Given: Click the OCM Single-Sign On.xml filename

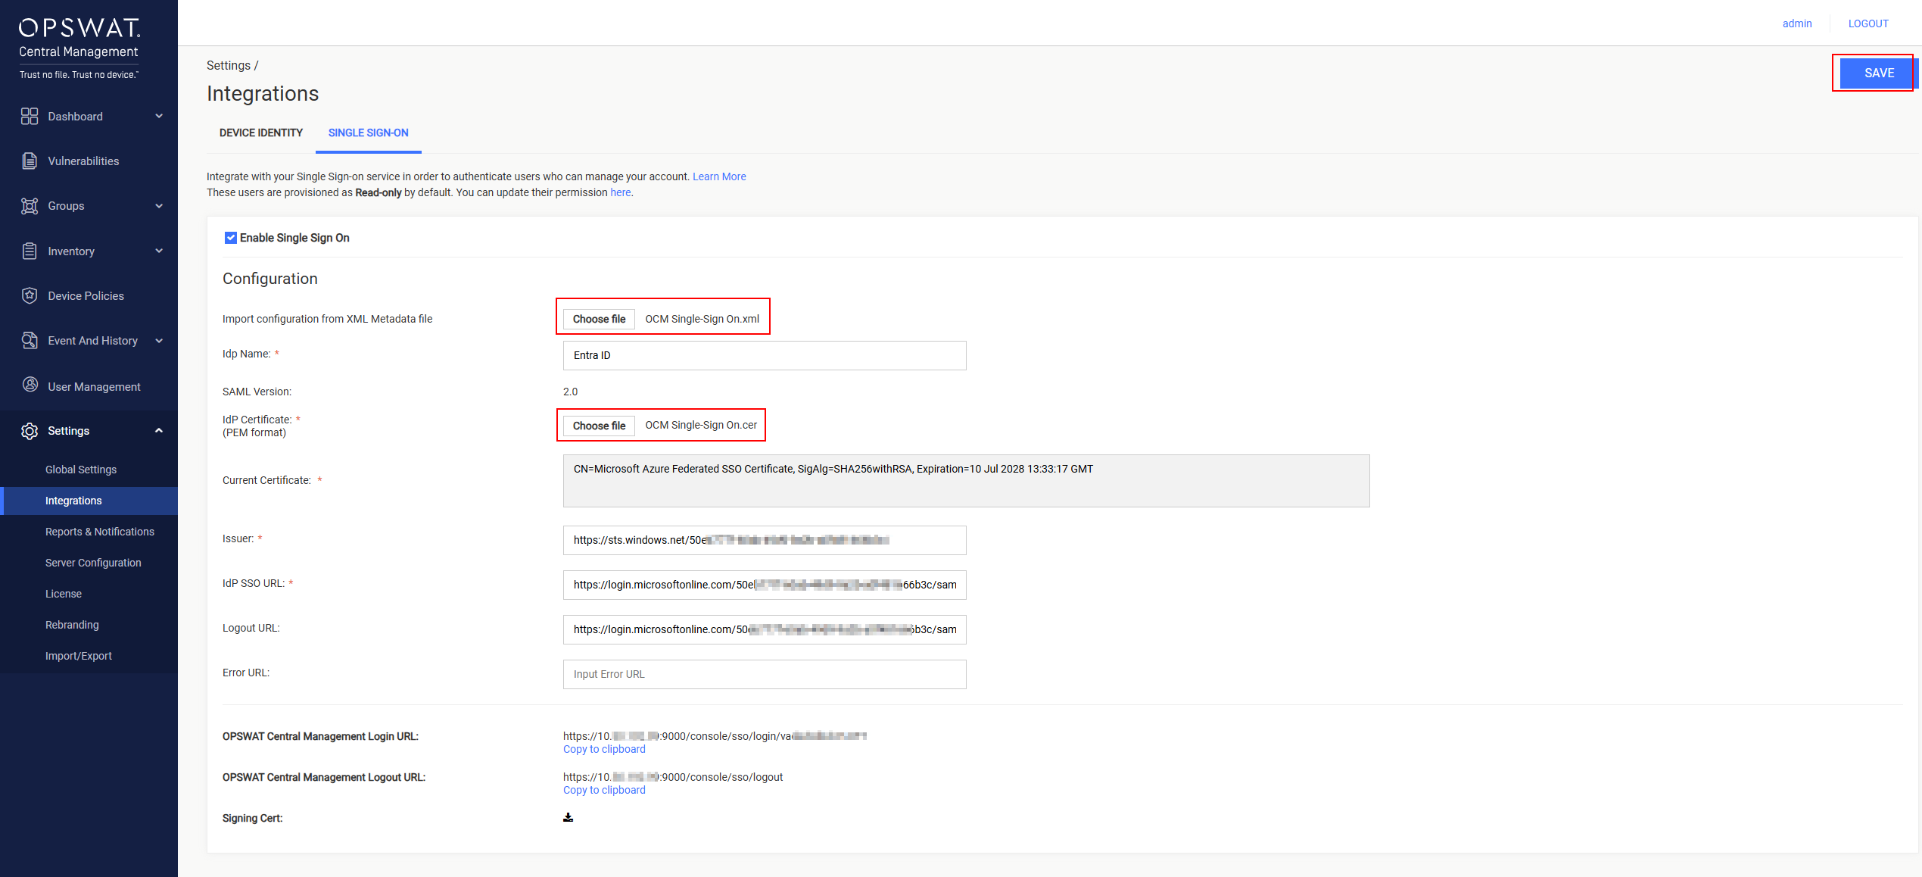Looking at the screenshot, I should [702, 319].
